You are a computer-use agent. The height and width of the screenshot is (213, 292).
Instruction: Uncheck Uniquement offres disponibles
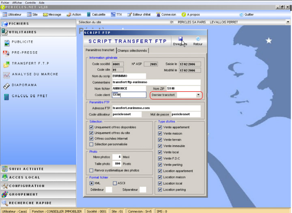point(91,127)
